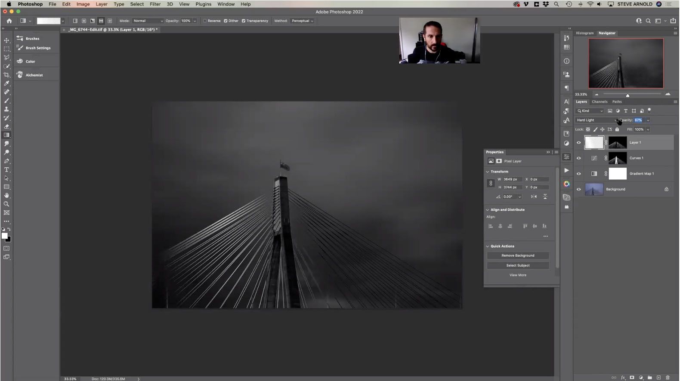Image resolution: width=680 pixels, height=381 pixels.
Task: Select the Eraser tool
Action: 6,126
